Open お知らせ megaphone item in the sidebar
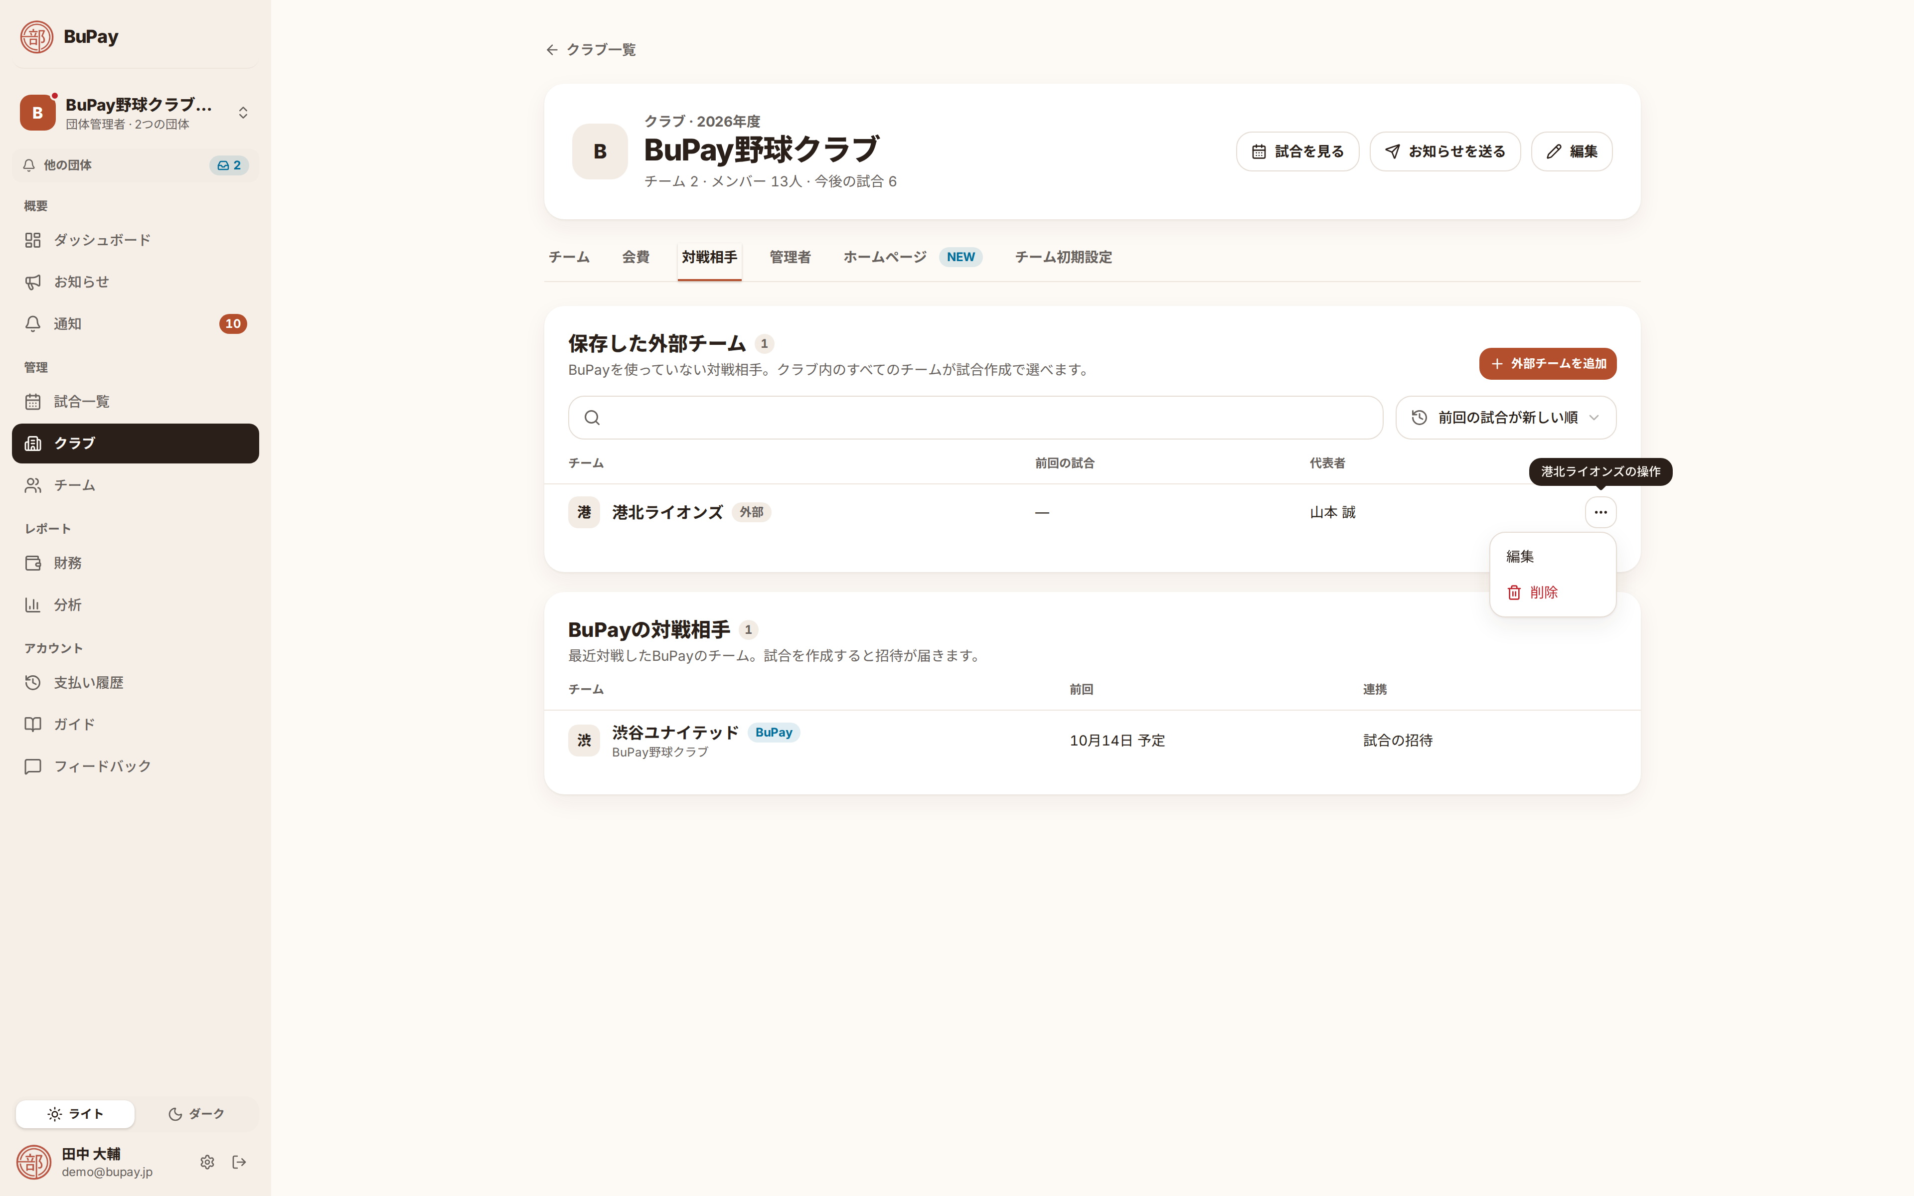Viewport: 1914px width, 1196px height. click(135, 282)
